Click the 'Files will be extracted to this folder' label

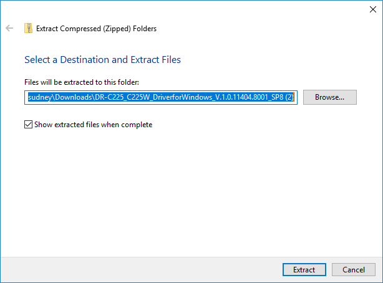point(82,82)
